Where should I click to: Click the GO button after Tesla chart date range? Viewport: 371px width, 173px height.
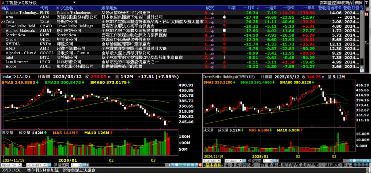point(50,165)
